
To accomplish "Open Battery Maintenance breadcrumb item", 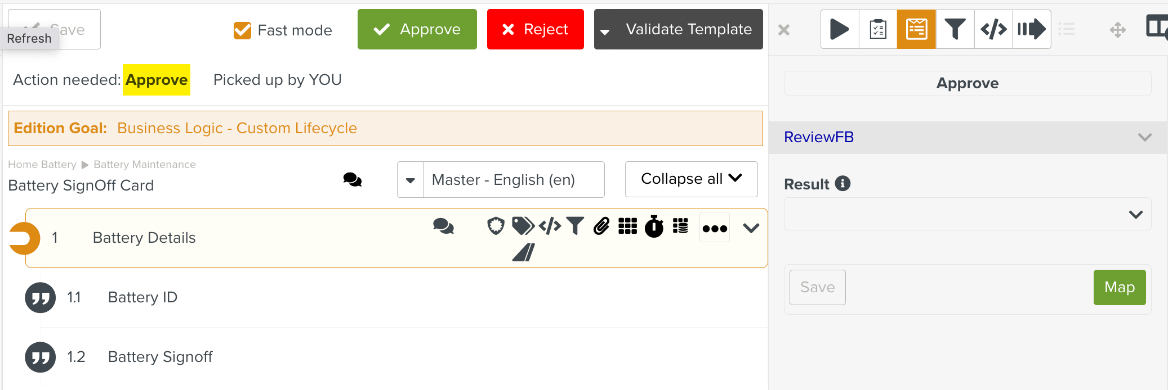I will (145, 164).
